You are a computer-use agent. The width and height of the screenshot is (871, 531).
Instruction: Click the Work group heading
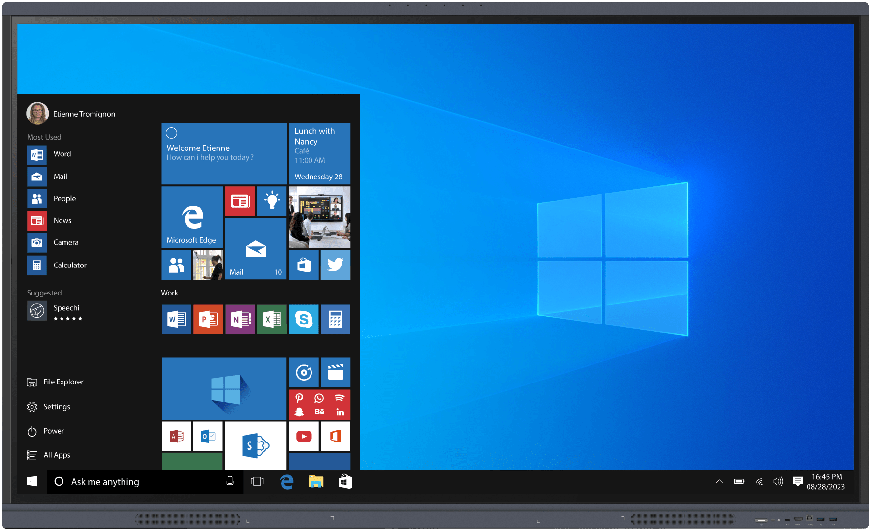pyautogui.click(x=170, y=293)
